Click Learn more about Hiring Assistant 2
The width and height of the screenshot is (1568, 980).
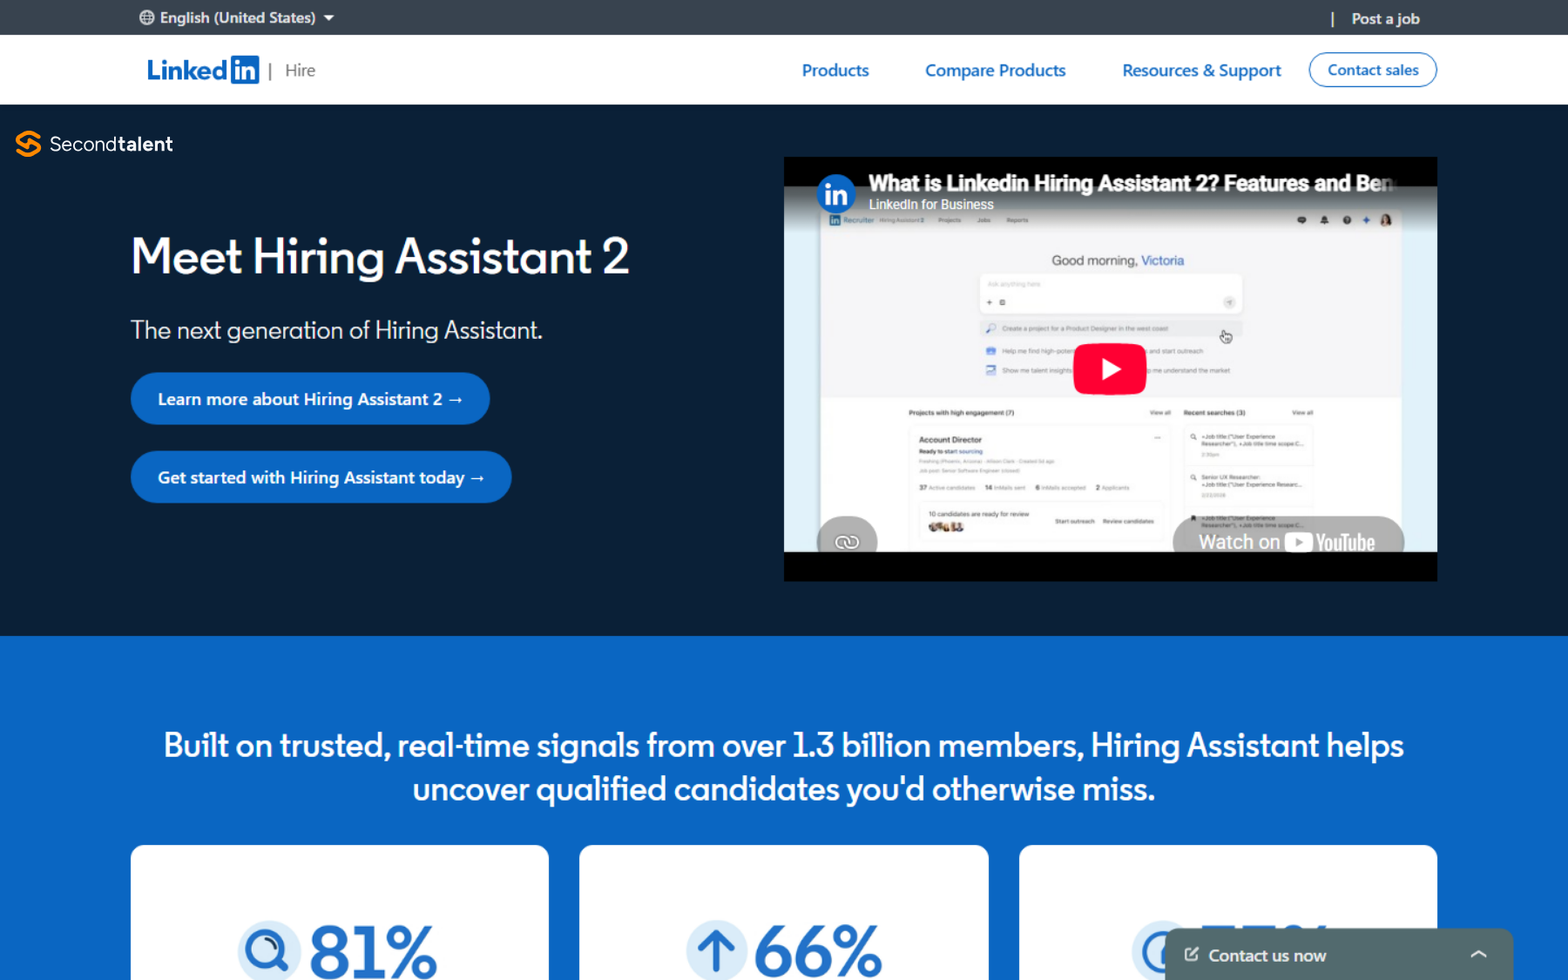point(310,399)
